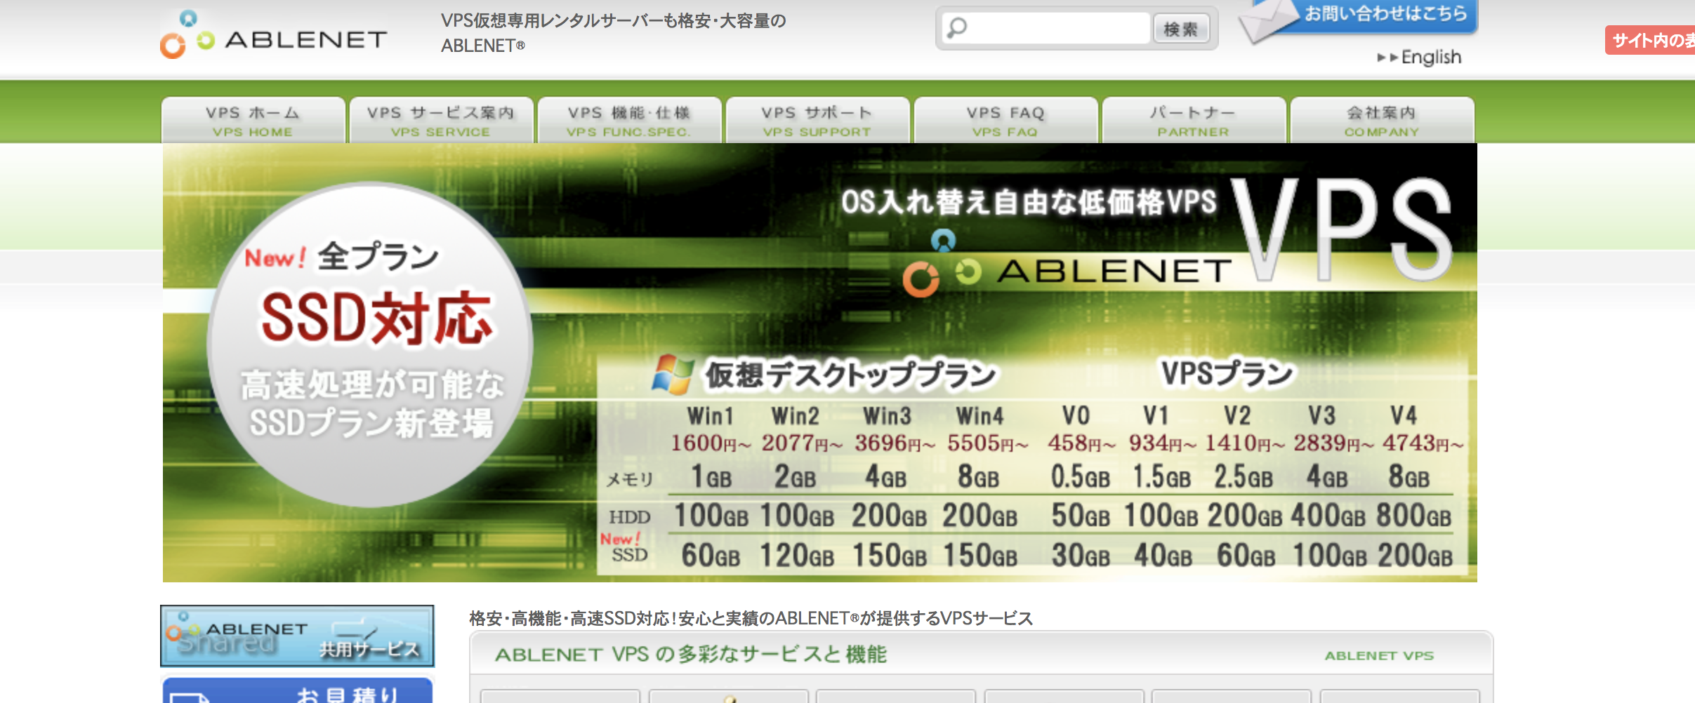Focus the site search input field
This screenshot has height=703, width=1695.
pos(1046,28)
